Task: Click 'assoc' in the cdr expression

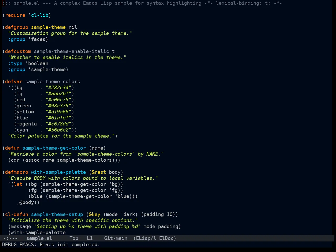Action: point(33,160)
